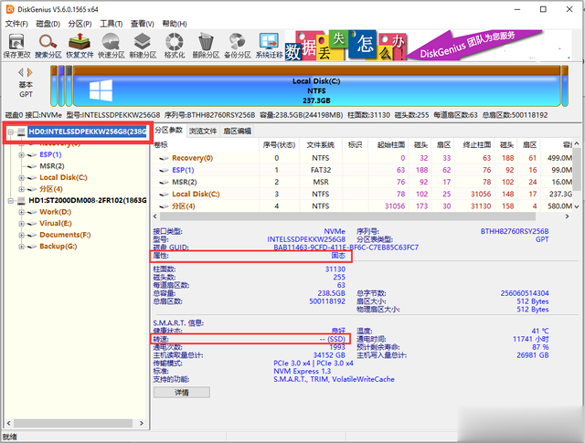Select MSR(2) in the disk tree
Screen dimensions: 585x443
(52, 166)
